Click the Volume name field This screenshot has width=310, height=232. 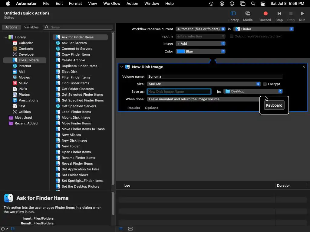click(x=215, y=76)
